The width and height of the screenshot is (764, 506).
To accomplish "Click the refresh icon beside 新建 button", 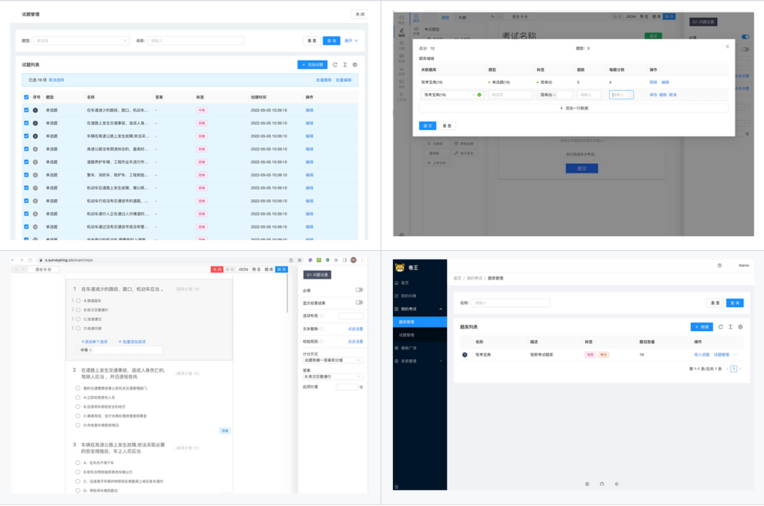I will tap(720, 326).
